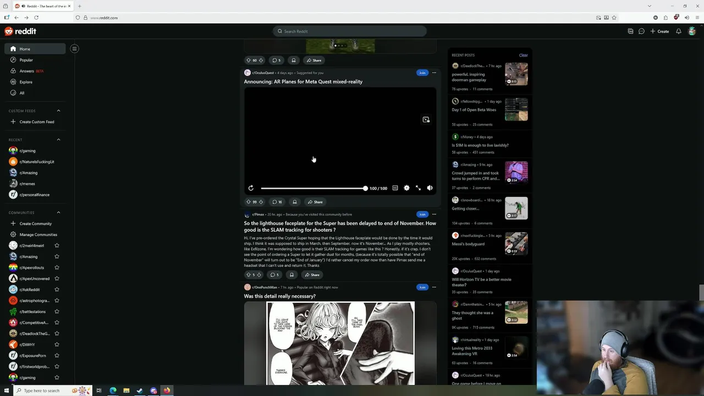
Task: Open overflow menu for r/OnePunchMan post
Action: [x=434, y=287]
